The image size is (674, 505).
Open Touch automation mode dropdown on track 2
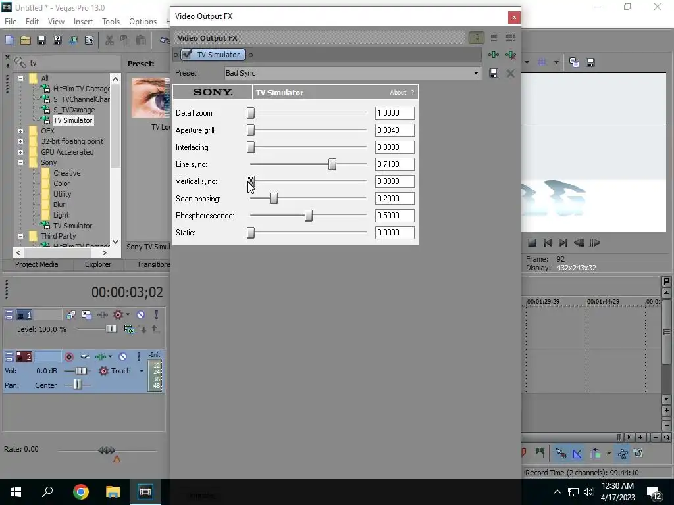tap(142, 371)
